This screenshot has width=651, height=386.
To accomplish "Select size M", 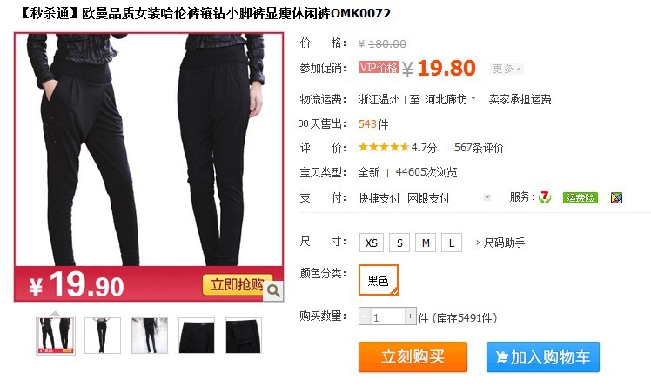I will (426, 243).
